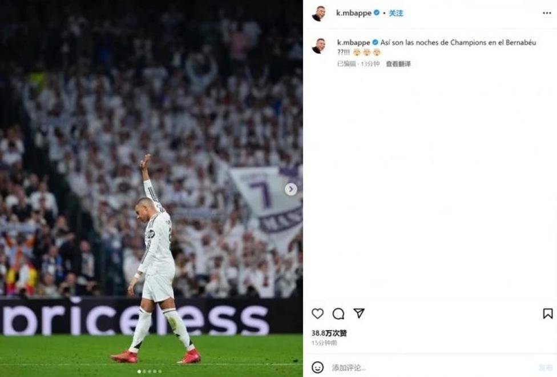Follow k.mbappe with the 关注 button
This screenshot has height=377, width=557.
[x=395, y=13]
